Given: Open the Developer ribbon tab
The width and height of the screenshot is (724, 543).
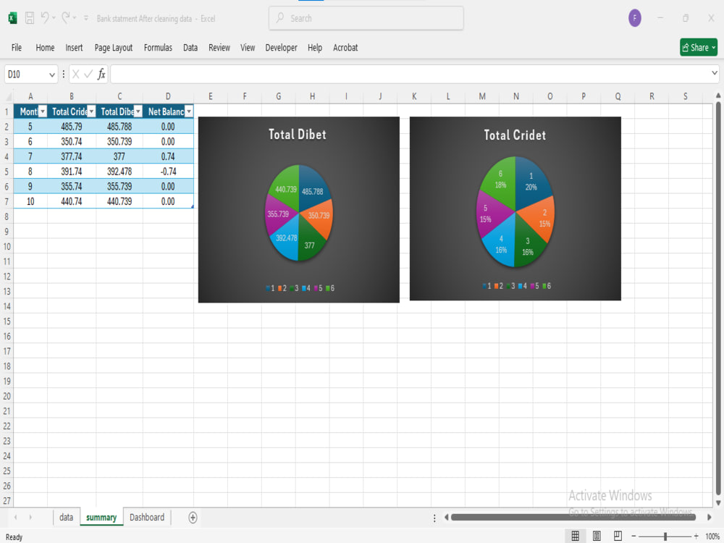Looking at the screenshot, I should coord(281,48).
